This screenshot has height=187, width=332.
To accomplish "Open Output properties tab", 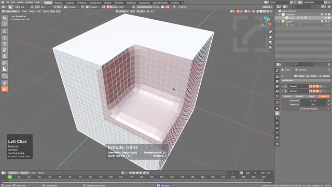I will pyautogui.click(x=277, y=82).
